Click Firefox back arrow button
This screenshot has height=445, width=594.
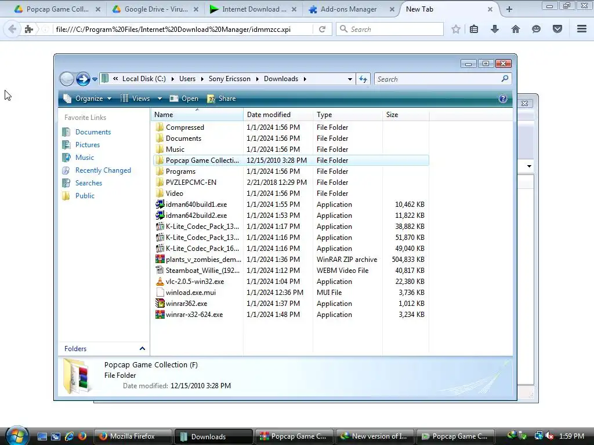click(x=12, y=29)
